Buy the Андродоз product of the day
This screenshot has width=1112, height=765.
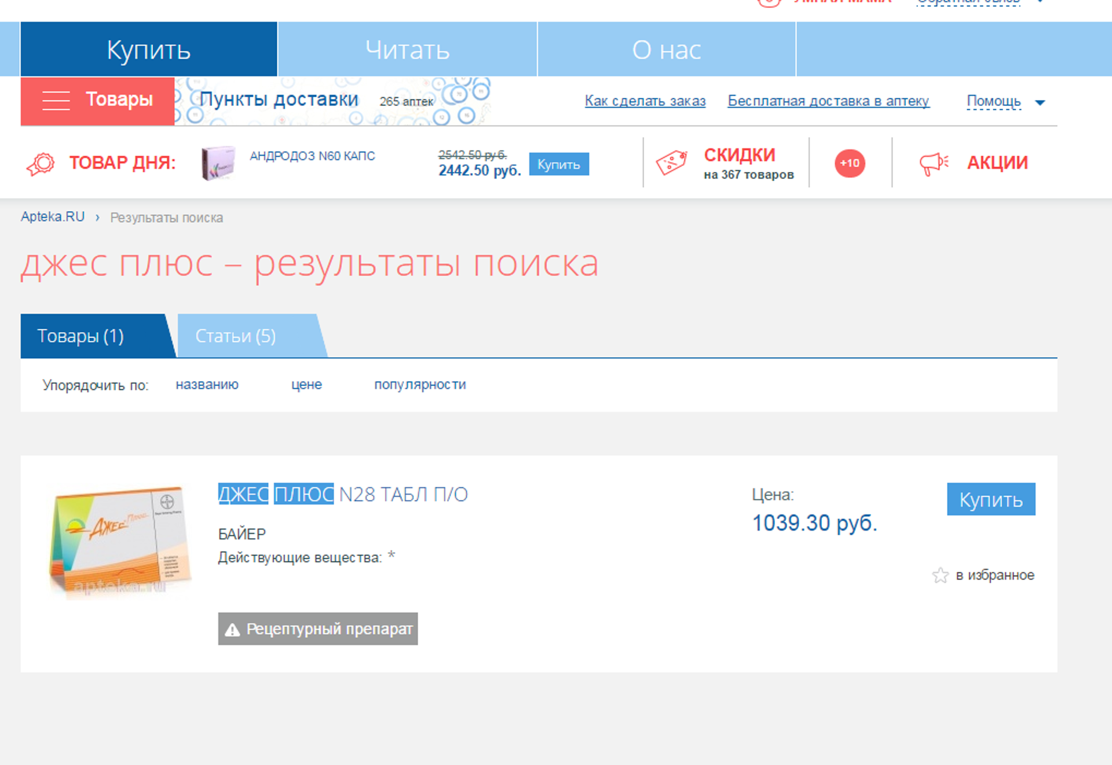pyautogui.click(x=559, y=164)
